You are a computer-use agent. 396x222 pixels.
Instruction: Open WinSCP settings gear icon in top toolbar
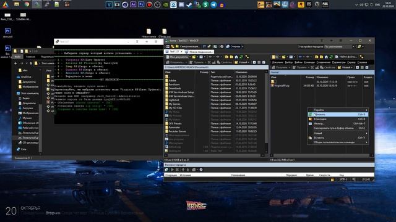[x=222, y=47]
